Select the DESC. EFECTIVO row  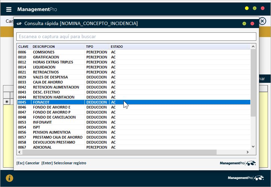pos(133,92)
